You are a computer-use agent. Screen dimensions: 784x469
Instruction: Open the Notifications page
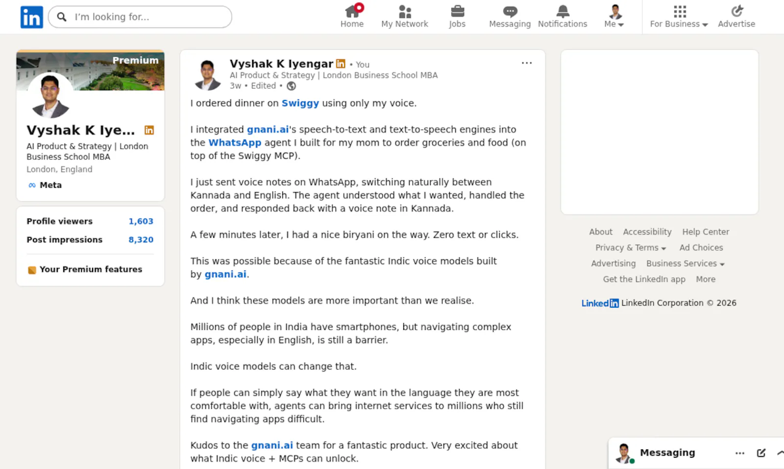point(563,16)
